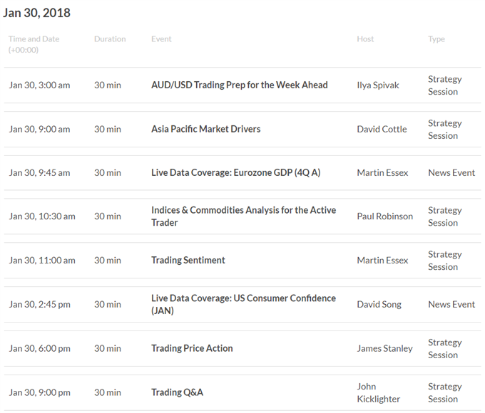Select host David Cottle
The height and width of the screenshot is (413, 485).
pyautogui.click(x=382, y=129)
